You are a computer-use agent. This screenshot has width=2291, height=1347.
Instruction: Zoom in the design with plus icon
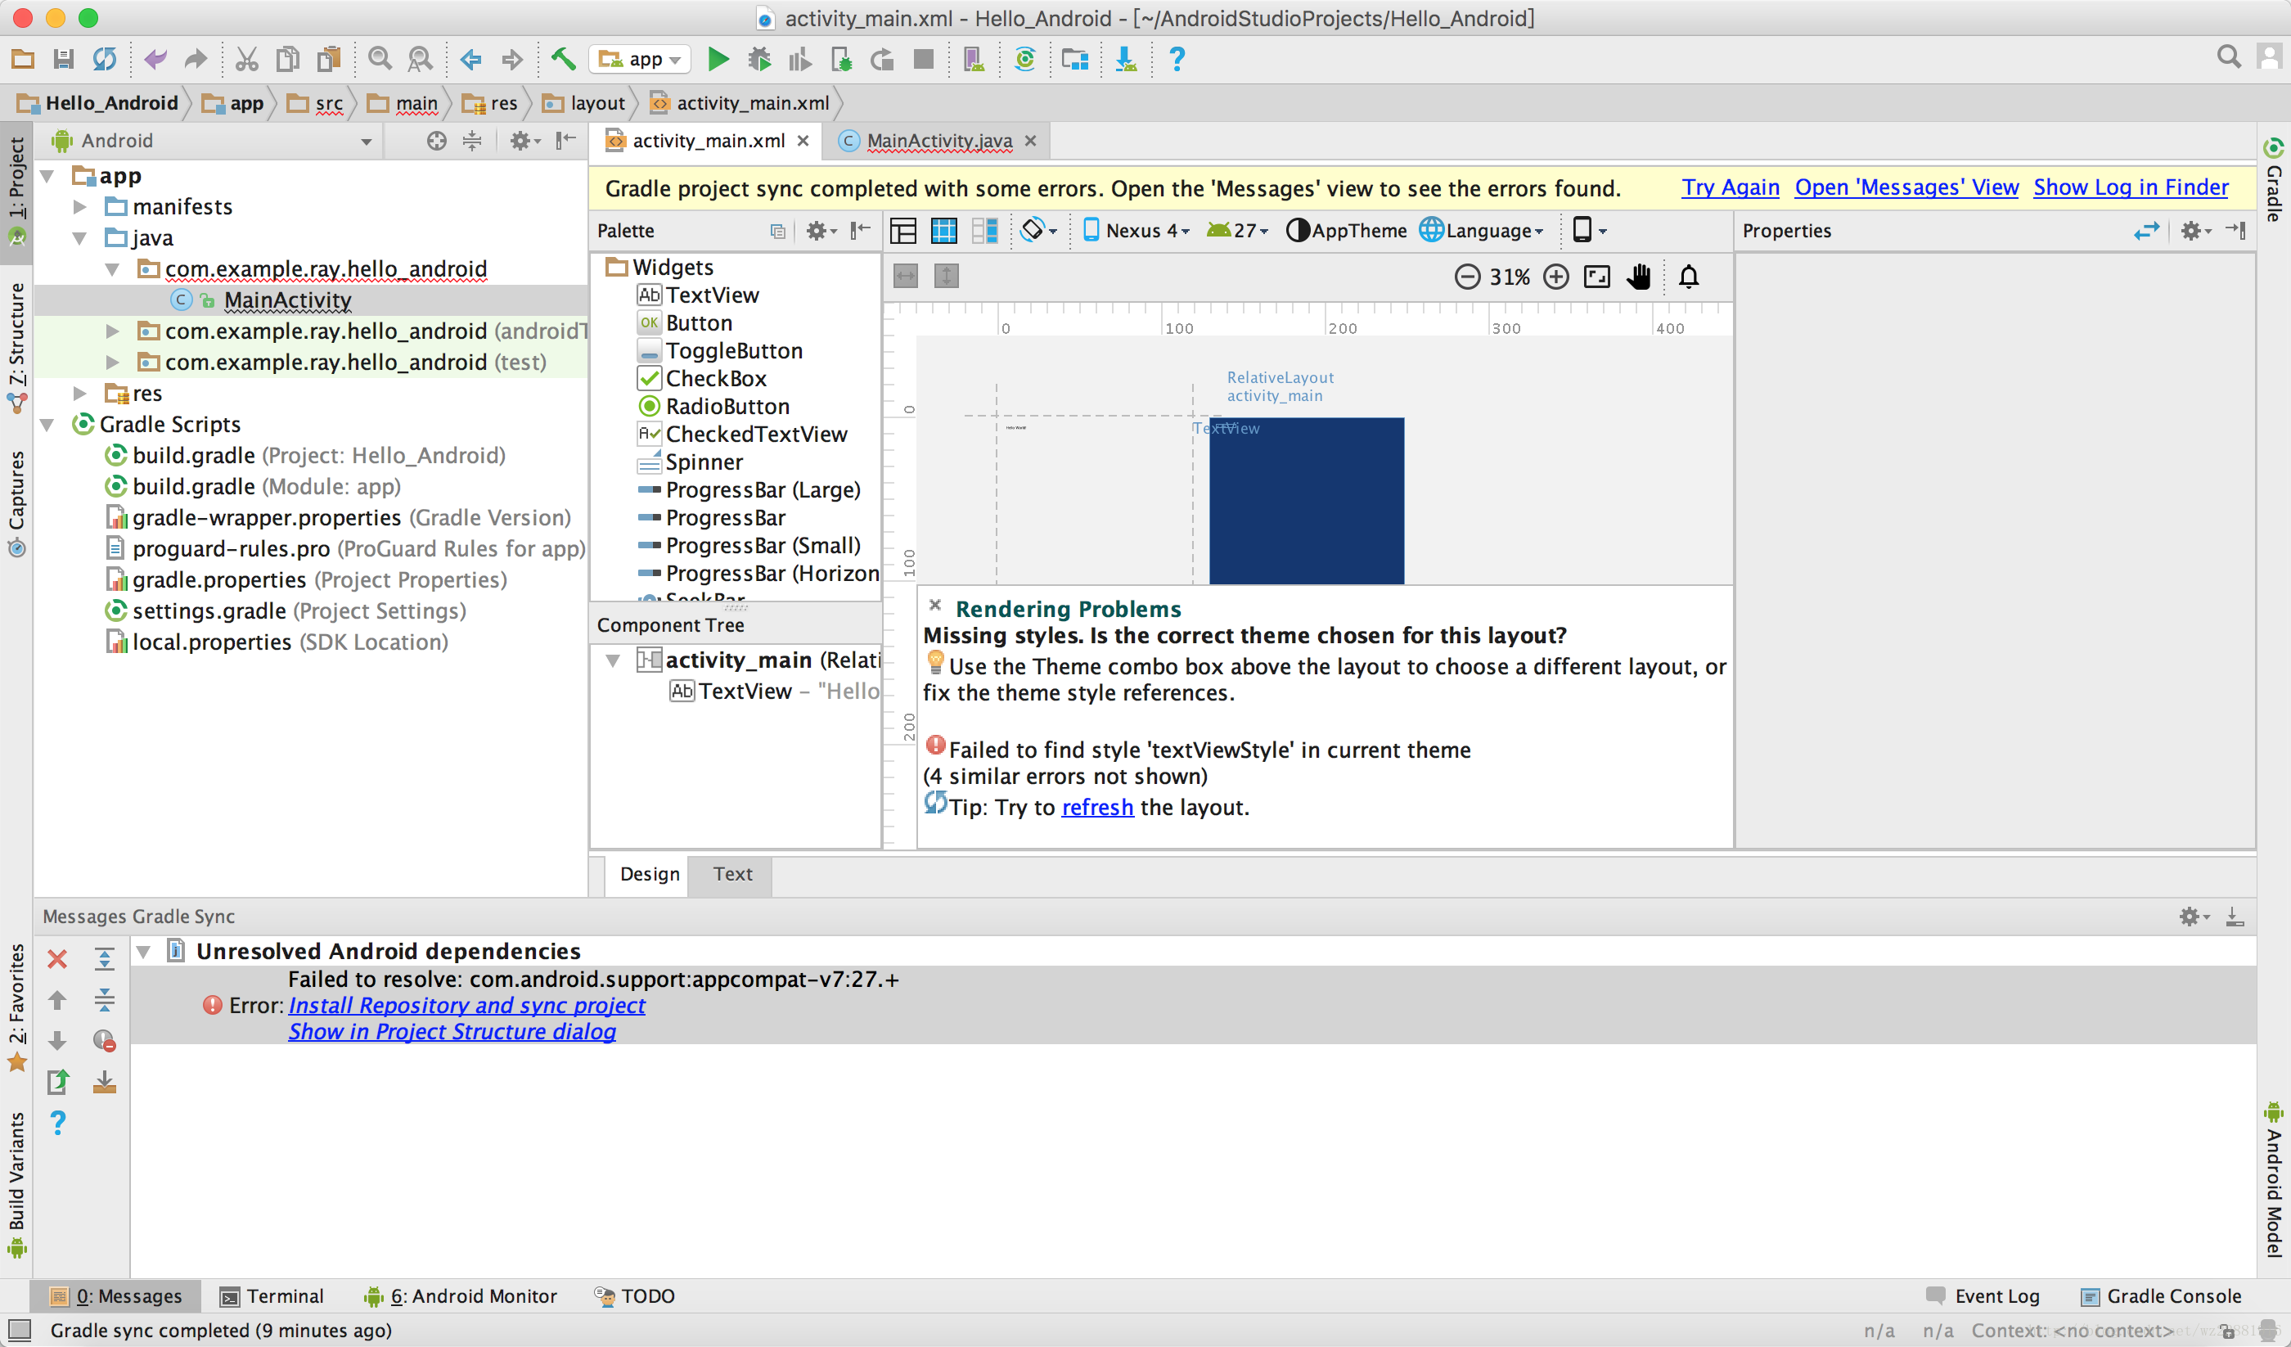(x=1556, y=277)
